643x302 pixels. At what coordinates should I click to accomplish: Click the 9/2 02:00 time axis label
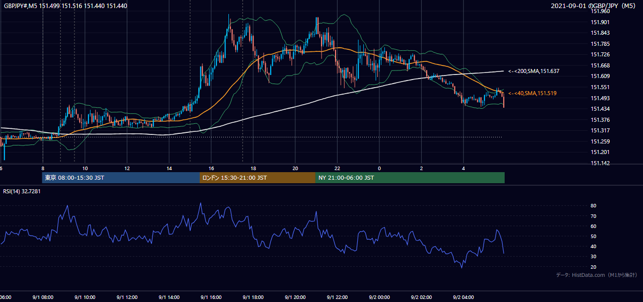click(421, 297)
